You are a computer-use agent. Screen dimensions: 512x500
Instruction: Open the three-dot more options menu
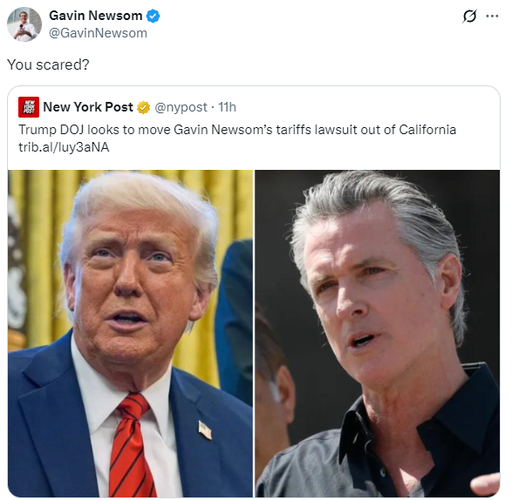(x=492, y=16)
